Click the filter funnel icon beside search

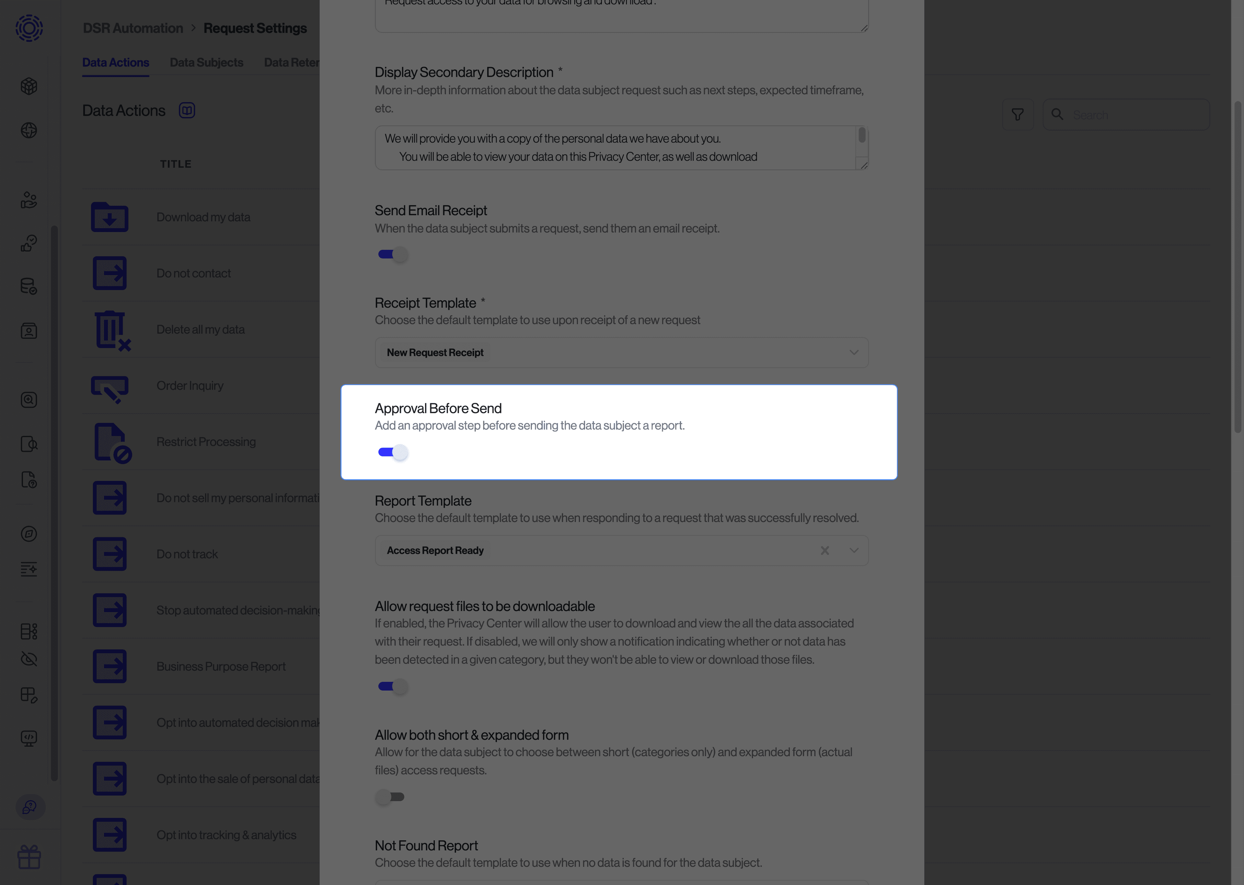[1018, 114]
